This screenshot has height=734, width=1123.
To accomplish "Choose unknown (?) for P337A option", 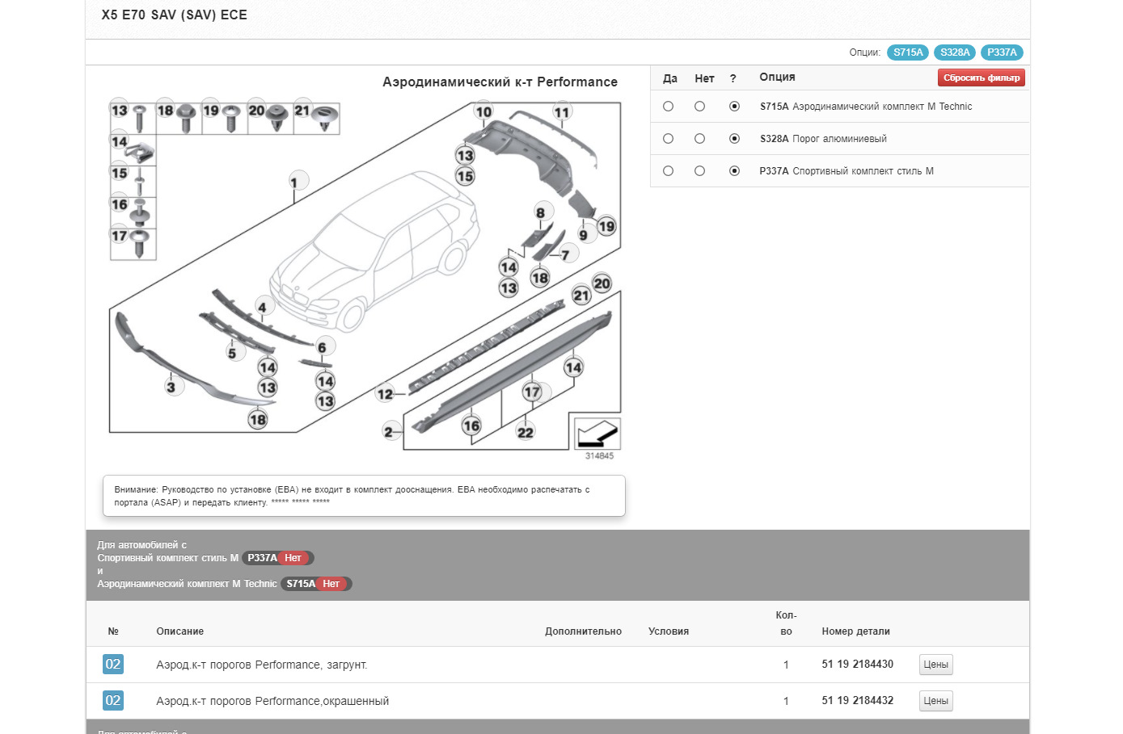I will coord(734,171).
